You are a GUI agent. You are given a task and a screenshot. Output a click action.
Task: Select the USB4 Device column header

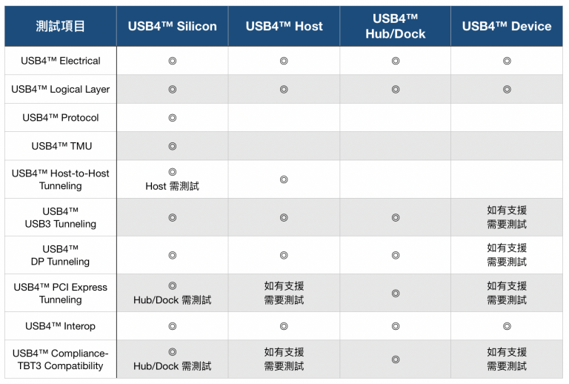[x=507, y=26]
